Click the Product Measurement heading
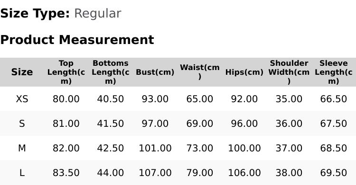Viewport: 356px width, 185px height. (77, 40)
